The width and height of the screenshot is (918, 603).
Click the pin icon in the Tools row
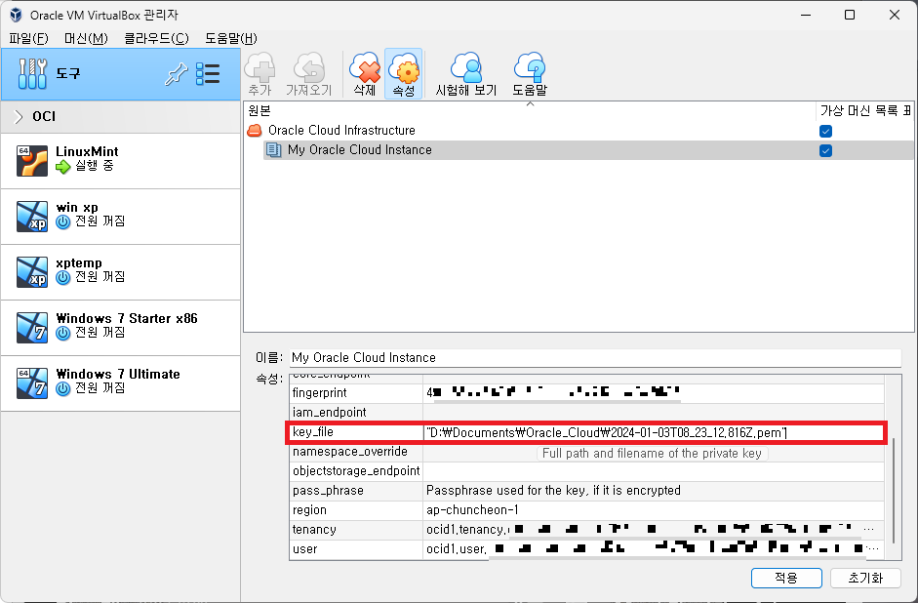(x=177, y=74)
